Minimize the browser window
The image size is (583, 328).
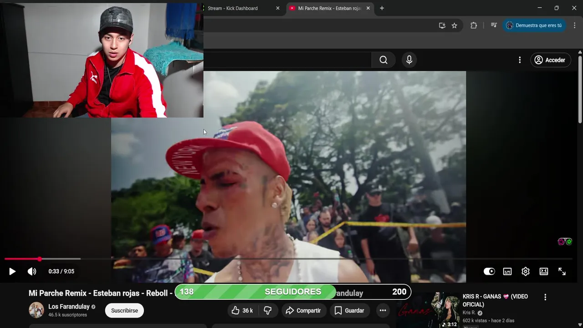tap(540, 8)
